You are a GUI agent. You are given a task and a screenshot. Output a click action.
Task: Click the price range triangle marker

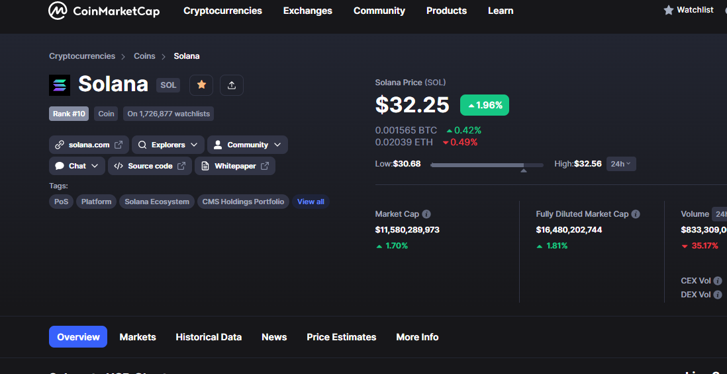pyautogui.click(x=524, y=170)
